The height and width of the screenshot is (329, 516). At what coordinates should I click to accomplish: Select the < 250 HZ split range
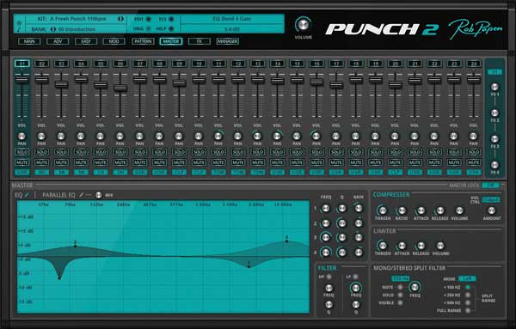[468, 295]
